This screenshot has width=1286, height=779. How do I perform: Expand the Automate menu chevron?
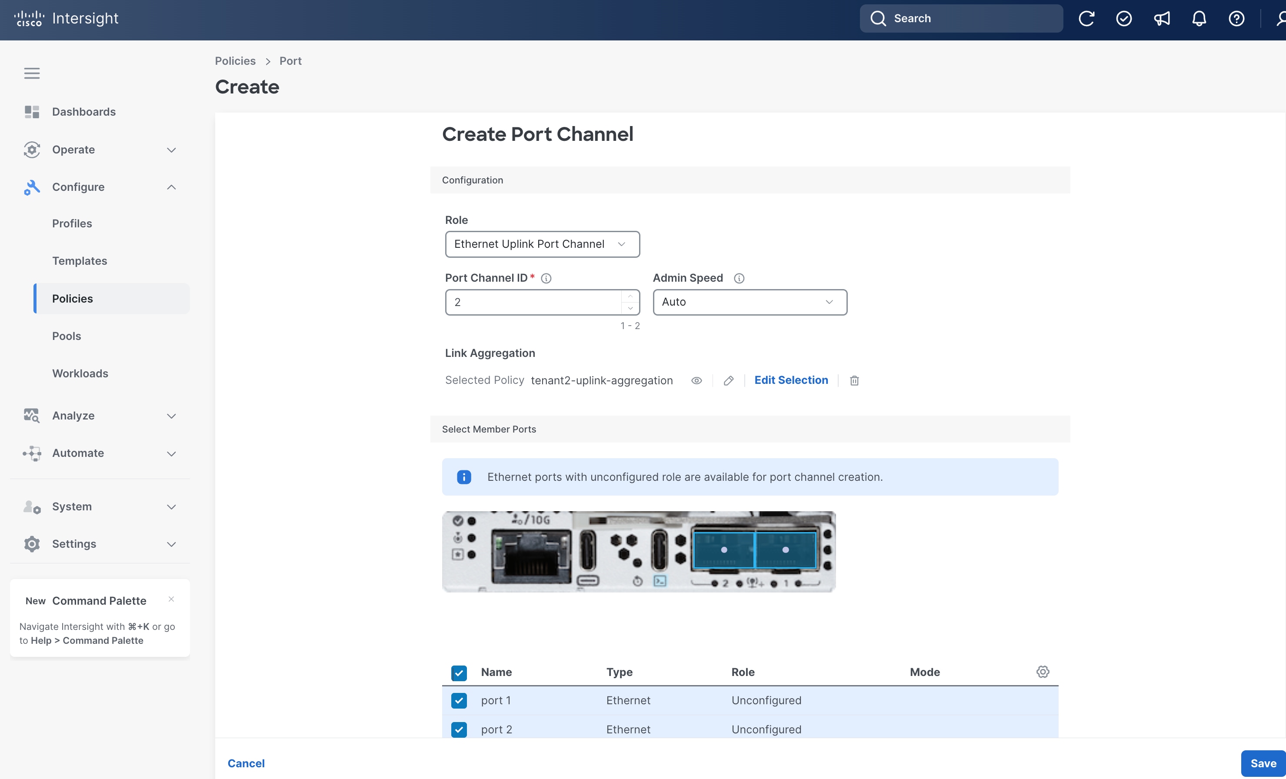[171, 453]
